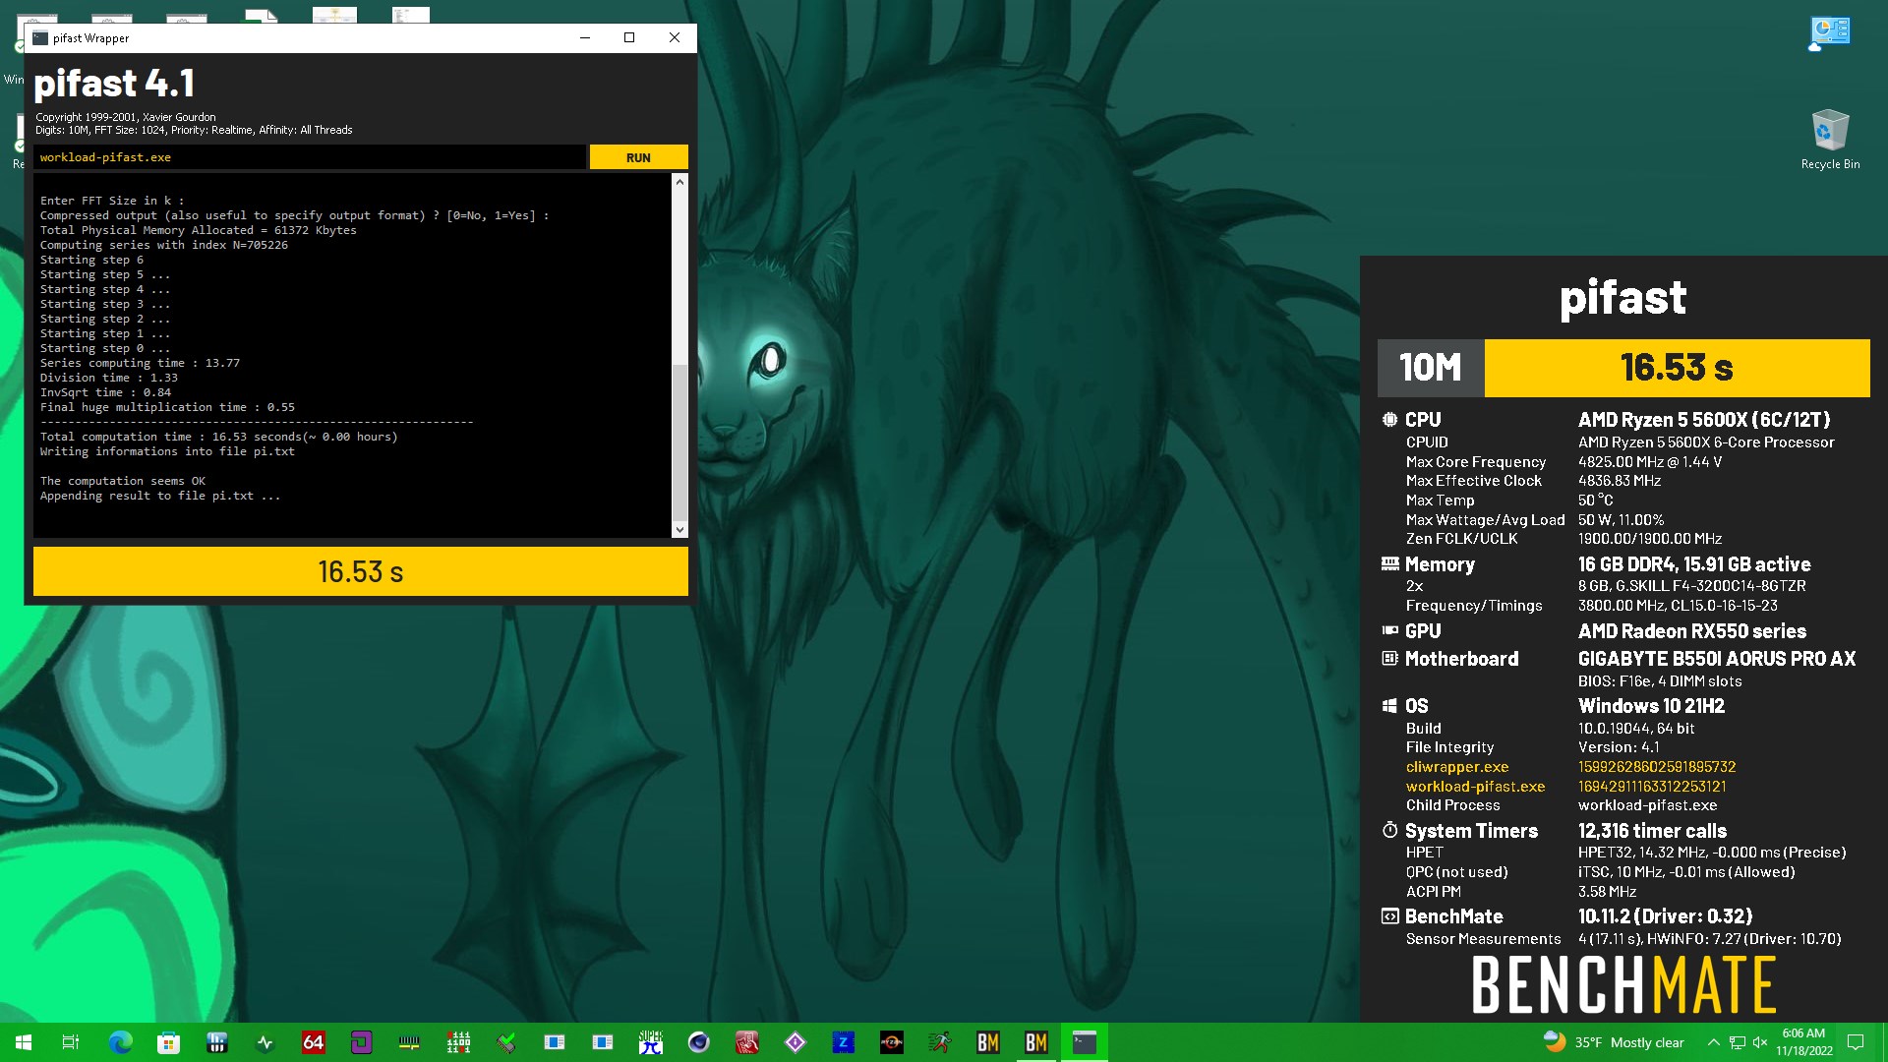Click the GPU section heading
Screen dimensions: 1888x1062
(x=1423, y=631)
